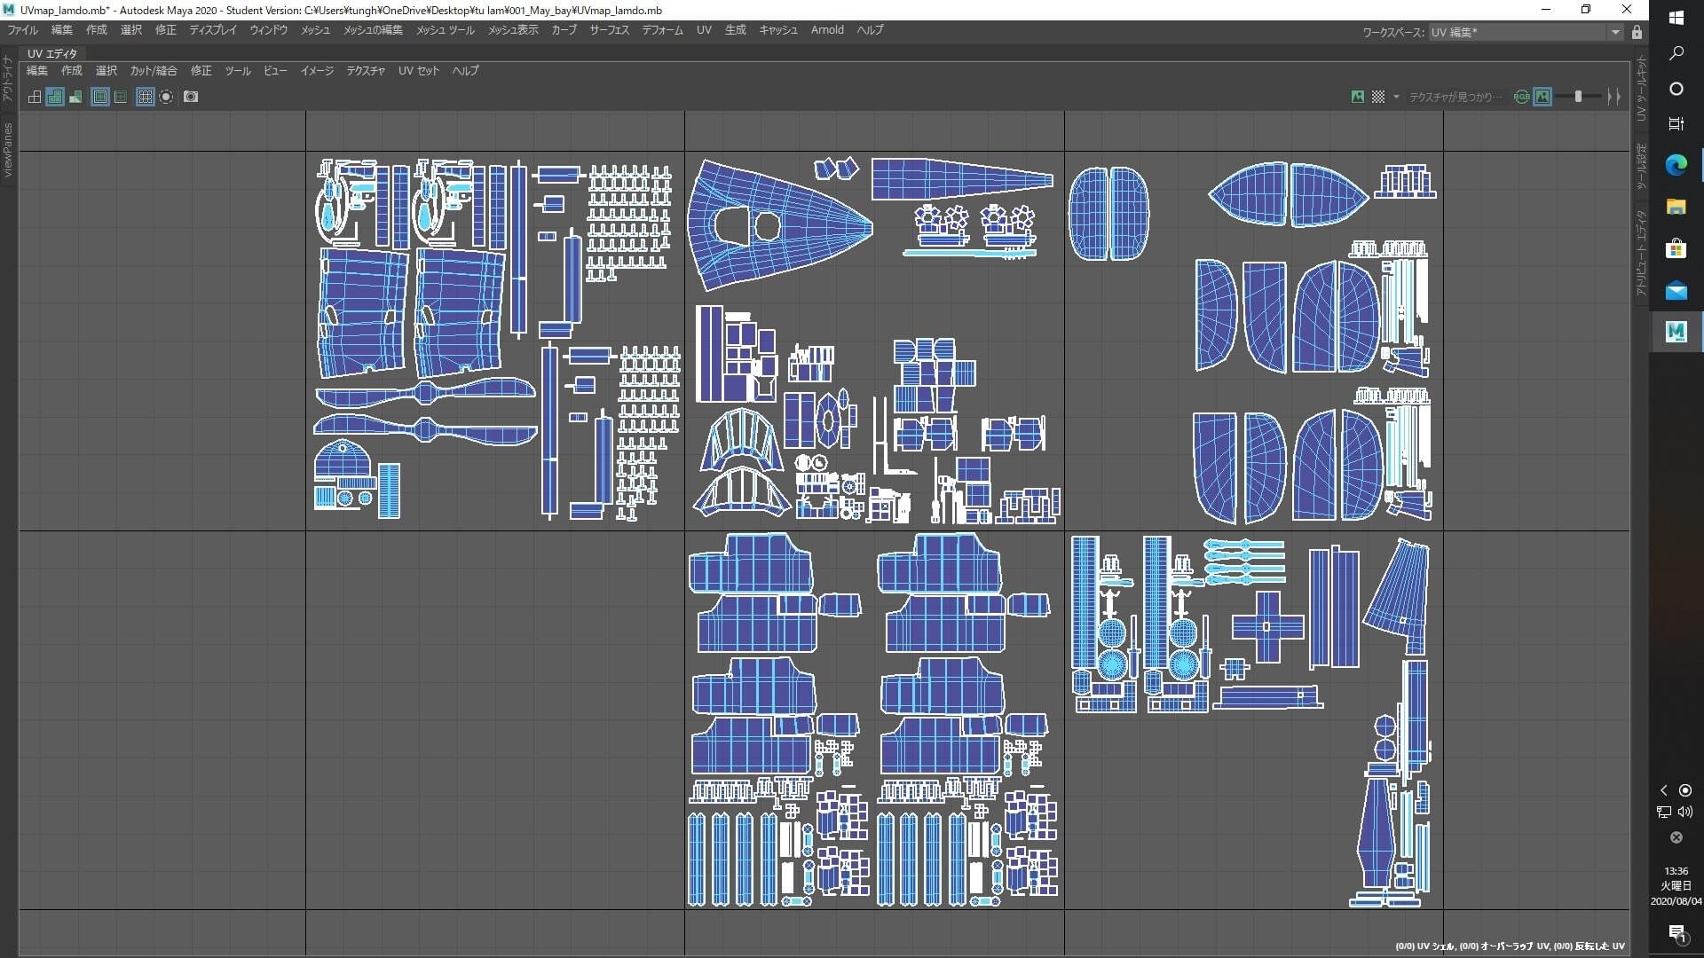Select the UV エディタ panel tab

tap(52, 53)
